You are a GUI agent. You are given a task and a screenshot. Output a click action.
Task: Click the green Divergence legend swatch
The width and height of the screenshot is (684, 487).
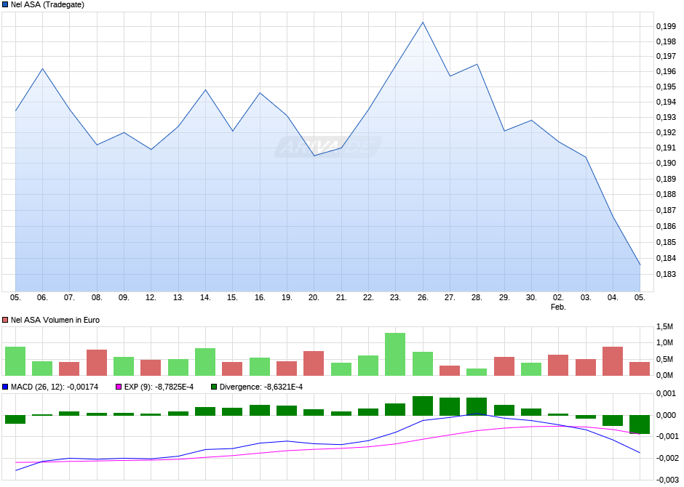(x=214, y=387)
